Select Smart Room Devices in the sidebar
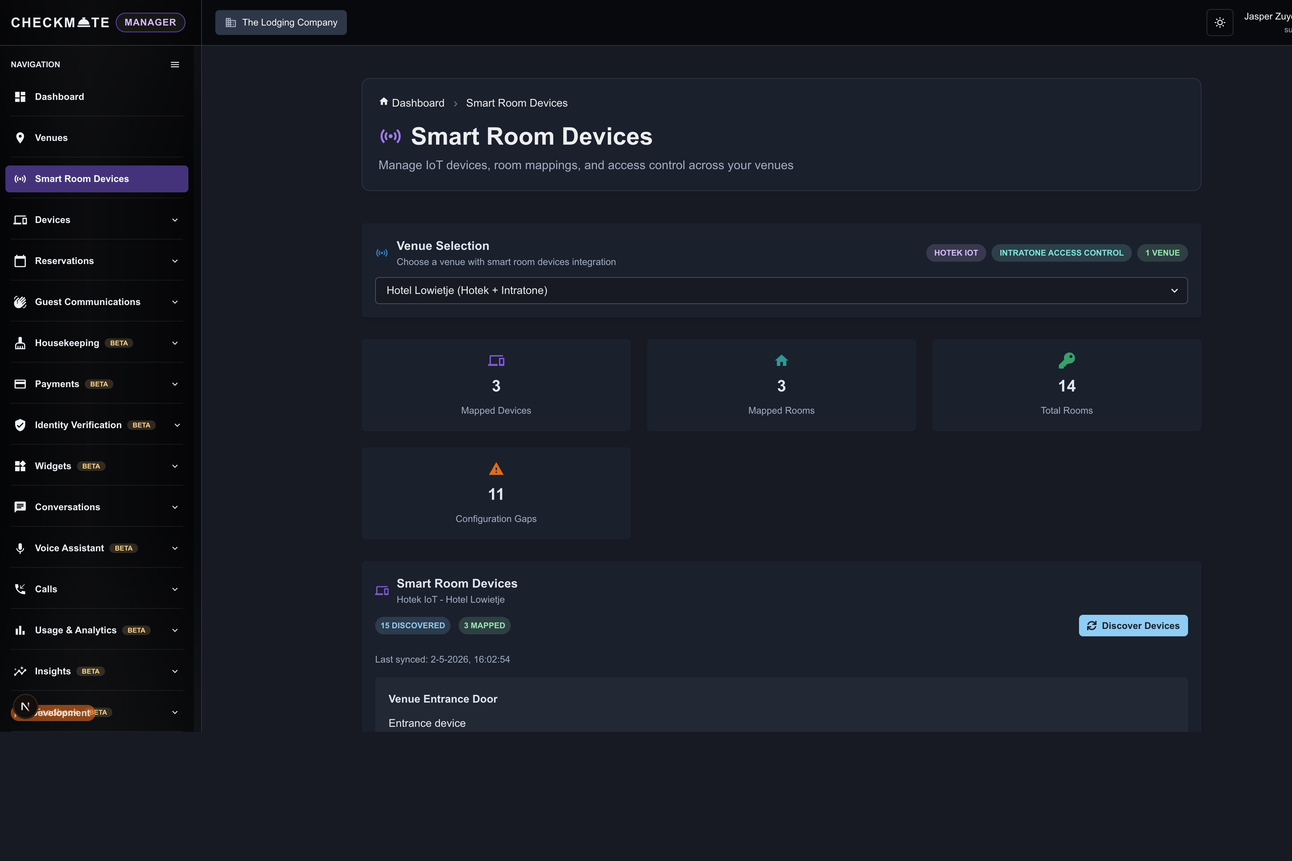1292x861 pixels. point(97,179)
